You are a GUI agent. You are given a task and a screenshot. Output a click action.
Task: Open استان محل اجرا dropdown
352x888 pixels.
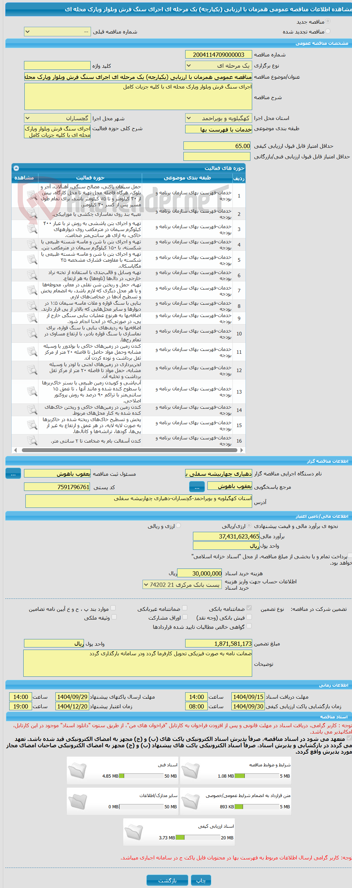point(219,118)
